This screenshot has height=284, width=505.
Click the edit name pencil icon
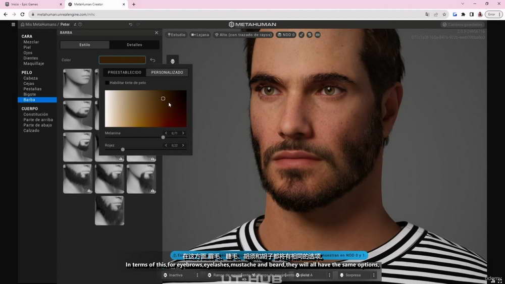[x=75, y=24]
